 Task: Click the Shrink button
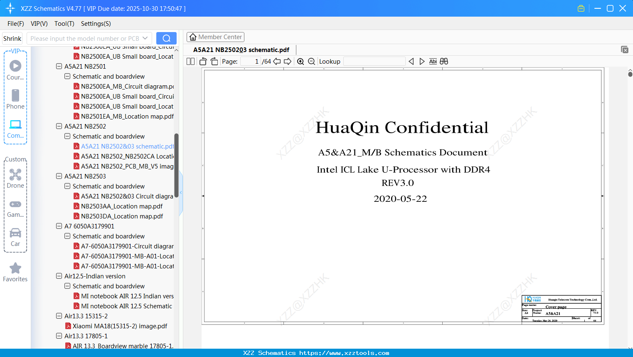coord(12,38)
